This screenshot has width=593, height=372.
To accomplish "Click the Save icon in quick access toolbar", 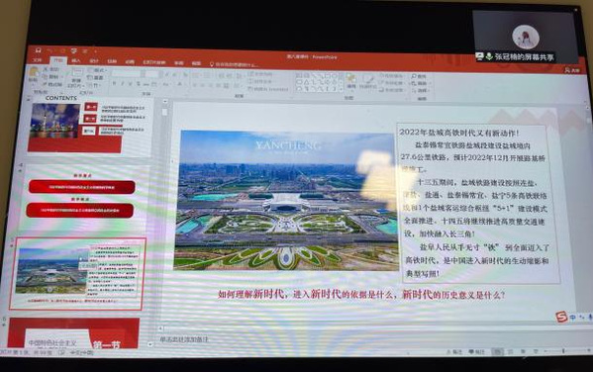I will (38, 50).
